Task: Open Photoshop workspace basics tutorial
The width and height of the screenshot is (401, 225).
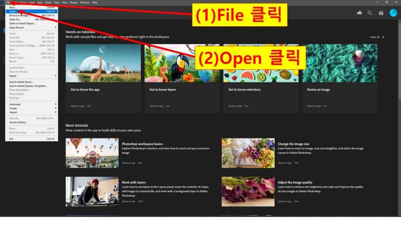Action: 142,144
